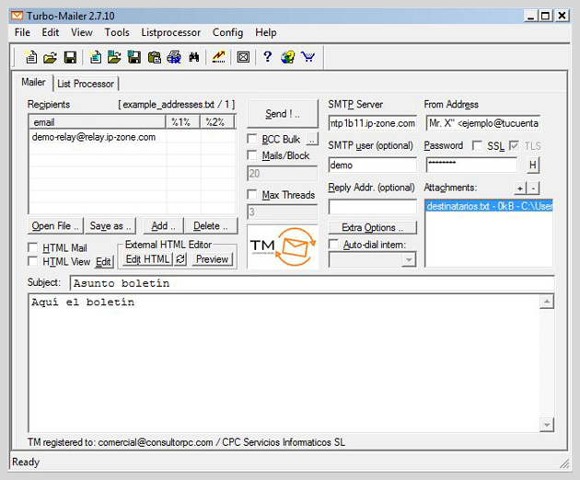Toggle the Mails/Block checkbox
This screenshot has width=580, height=480.
pyautogui.click(x=252, y=155)
